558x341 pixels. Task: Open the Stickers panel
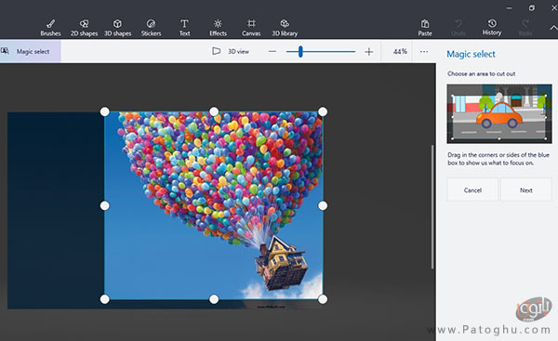pos(151,28)
